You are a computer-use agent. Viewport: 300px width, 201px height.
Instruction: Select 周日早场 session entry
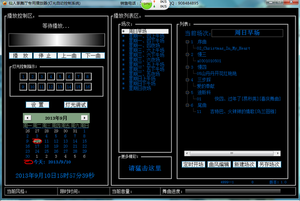pos(145,31)
